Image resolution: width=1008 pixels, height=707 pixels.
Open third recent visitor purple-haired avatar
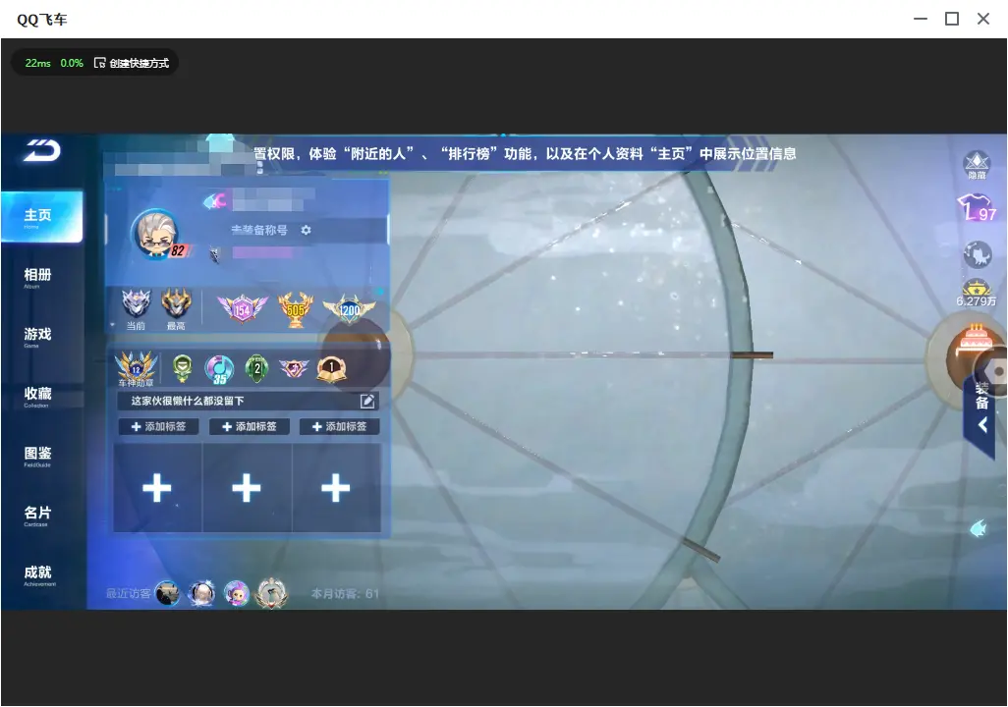click(x=237, y=593)
